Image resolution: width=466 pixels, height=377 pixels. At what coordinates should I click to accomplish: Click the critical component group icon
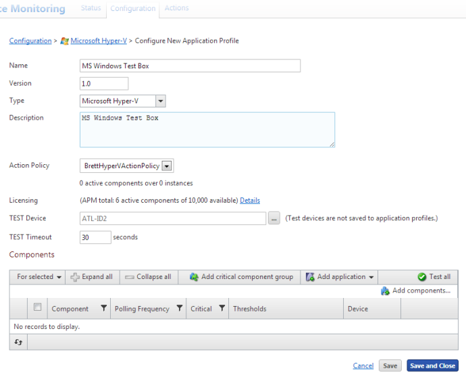tap(194, 277)
